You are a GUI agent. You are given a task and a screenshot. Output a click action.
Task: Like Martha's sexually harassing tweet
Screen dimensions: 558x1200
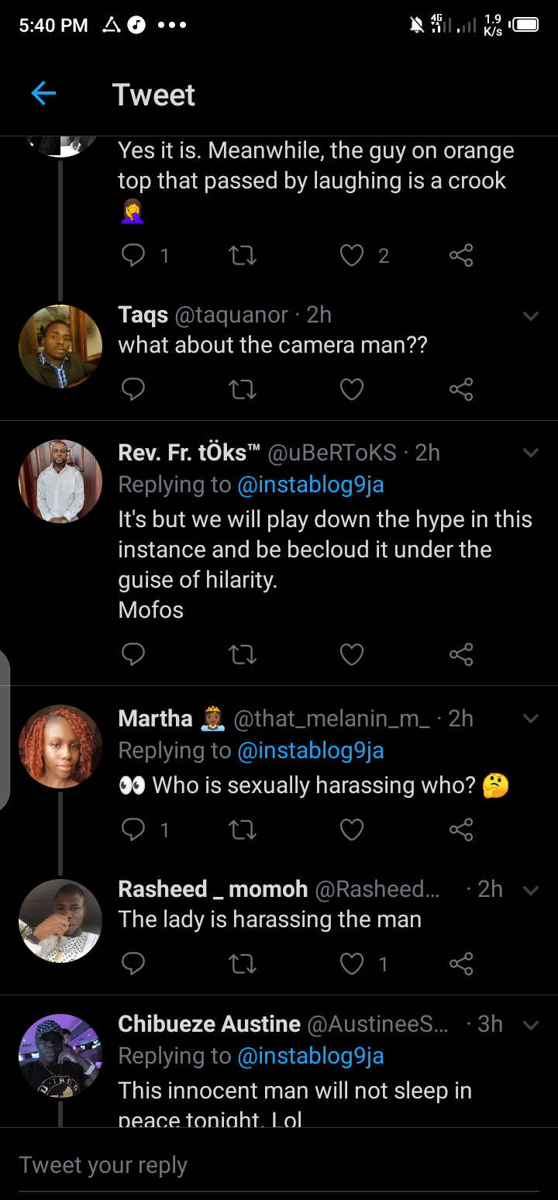coord(352,830)
